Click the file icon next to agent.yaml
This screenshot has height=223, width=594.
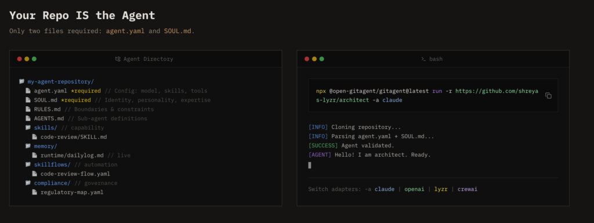[x=28, y=91]
